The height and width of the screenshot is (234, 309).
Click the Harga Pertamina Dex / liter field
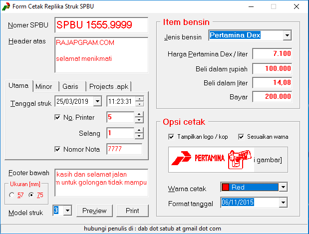point(272,53)
